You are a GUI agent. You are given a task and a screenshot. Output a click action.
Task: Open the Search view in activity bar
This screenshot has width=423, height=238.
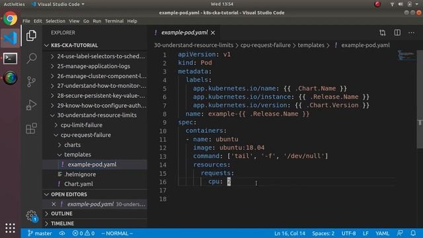tap(31, 58)
